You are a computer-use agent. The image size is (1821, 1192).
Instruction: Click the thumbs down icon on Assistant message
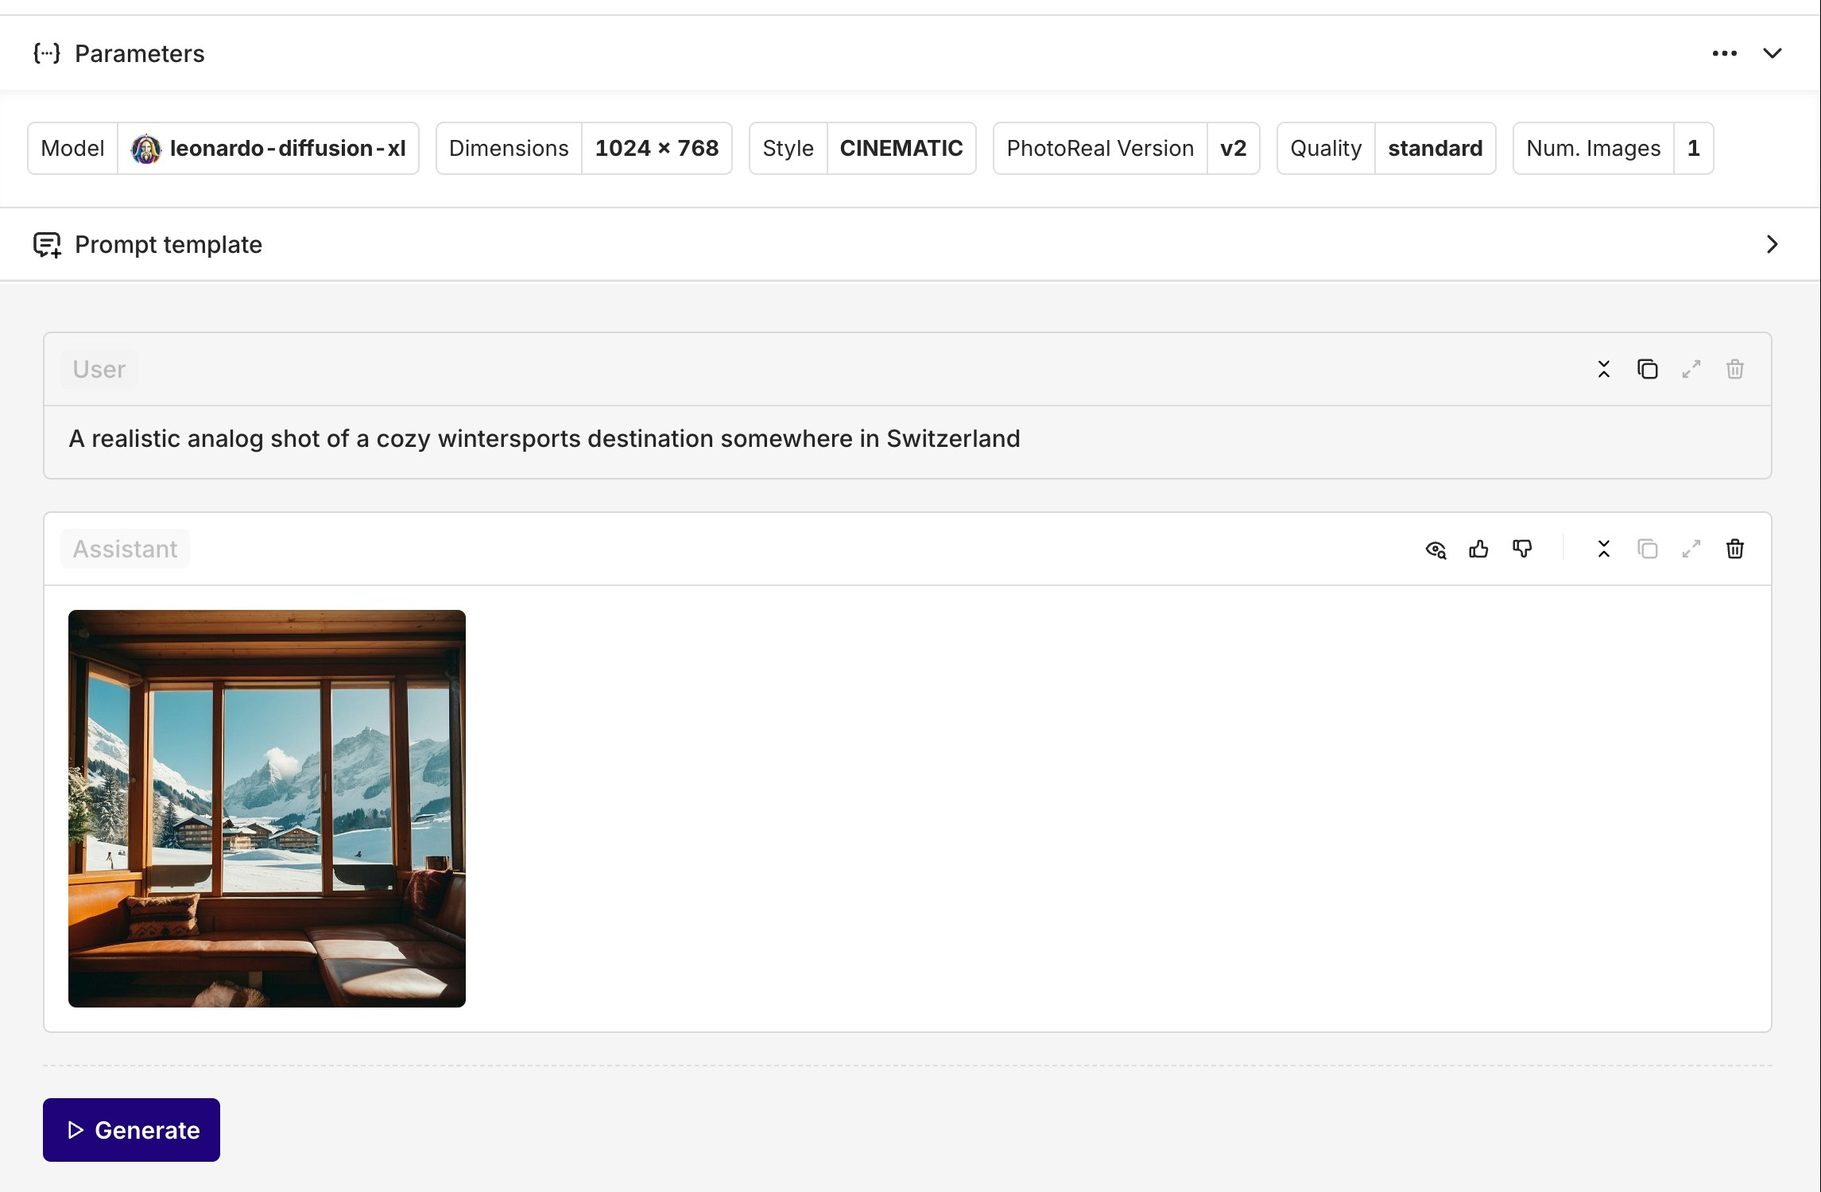coord(1522,549)
